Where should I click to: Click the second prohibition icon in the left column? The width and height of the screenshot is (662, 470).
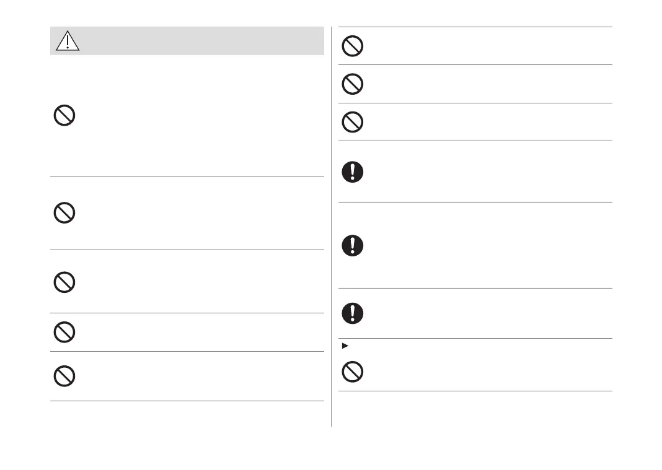(x=64, y=213)
